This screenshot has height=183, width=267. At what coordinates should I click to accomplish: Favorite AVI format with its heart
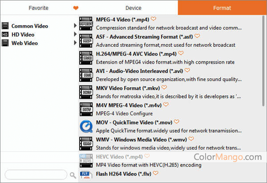(x=187, y=70)
